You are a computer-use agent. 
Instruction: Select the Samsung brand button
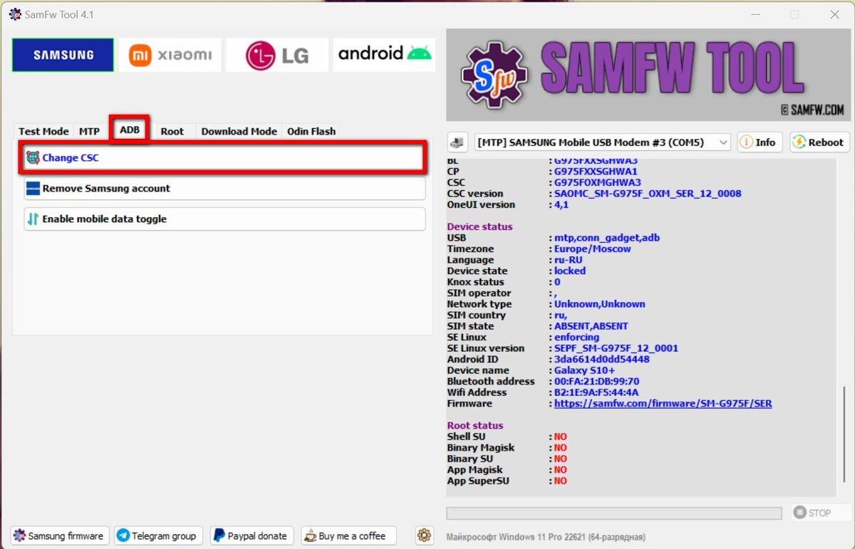pos(63,55)
